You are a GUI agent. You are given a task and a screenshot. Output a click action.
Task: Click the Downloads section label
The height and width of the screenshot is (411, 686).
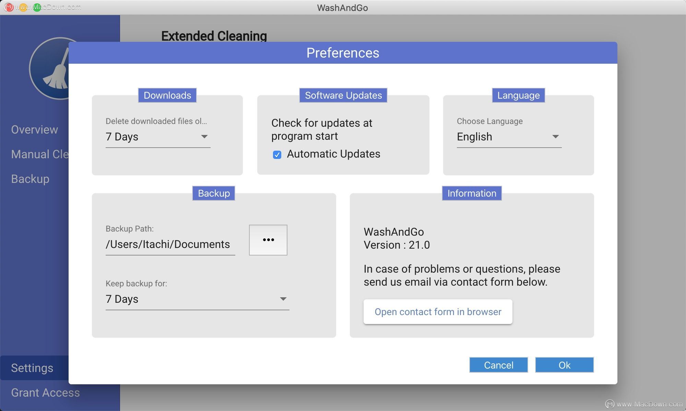pyautogui.click(x=167, y=95)
